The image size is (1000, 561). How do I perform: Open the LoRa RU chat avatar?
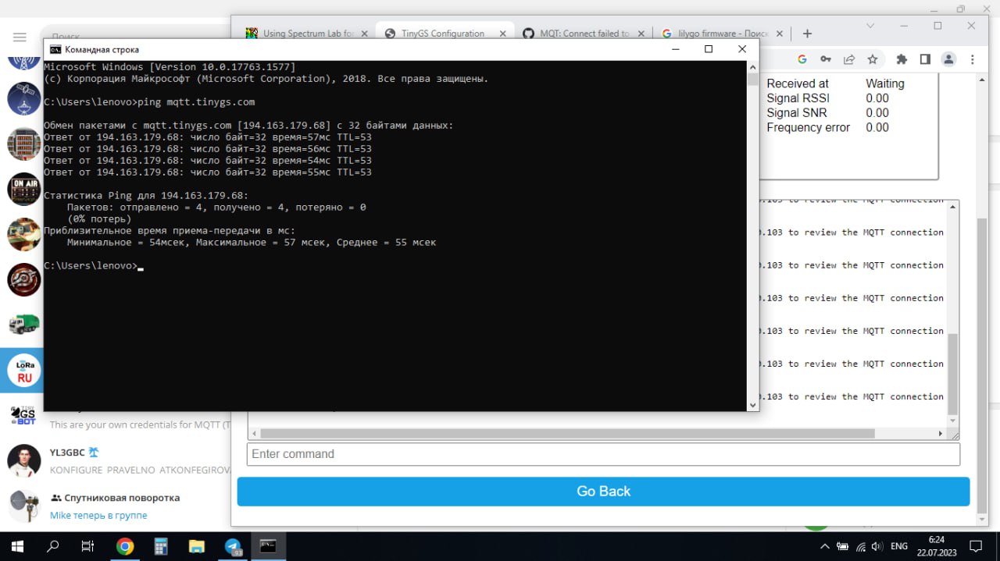click(x=24, y=370)
